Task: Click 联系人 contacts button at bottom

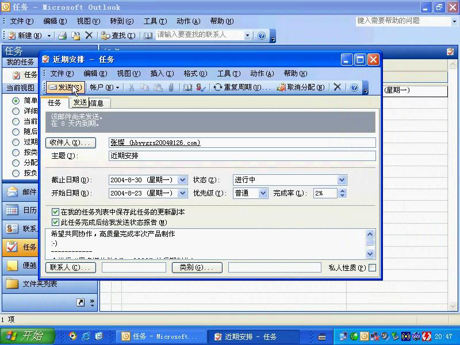Action: (71, 267)
